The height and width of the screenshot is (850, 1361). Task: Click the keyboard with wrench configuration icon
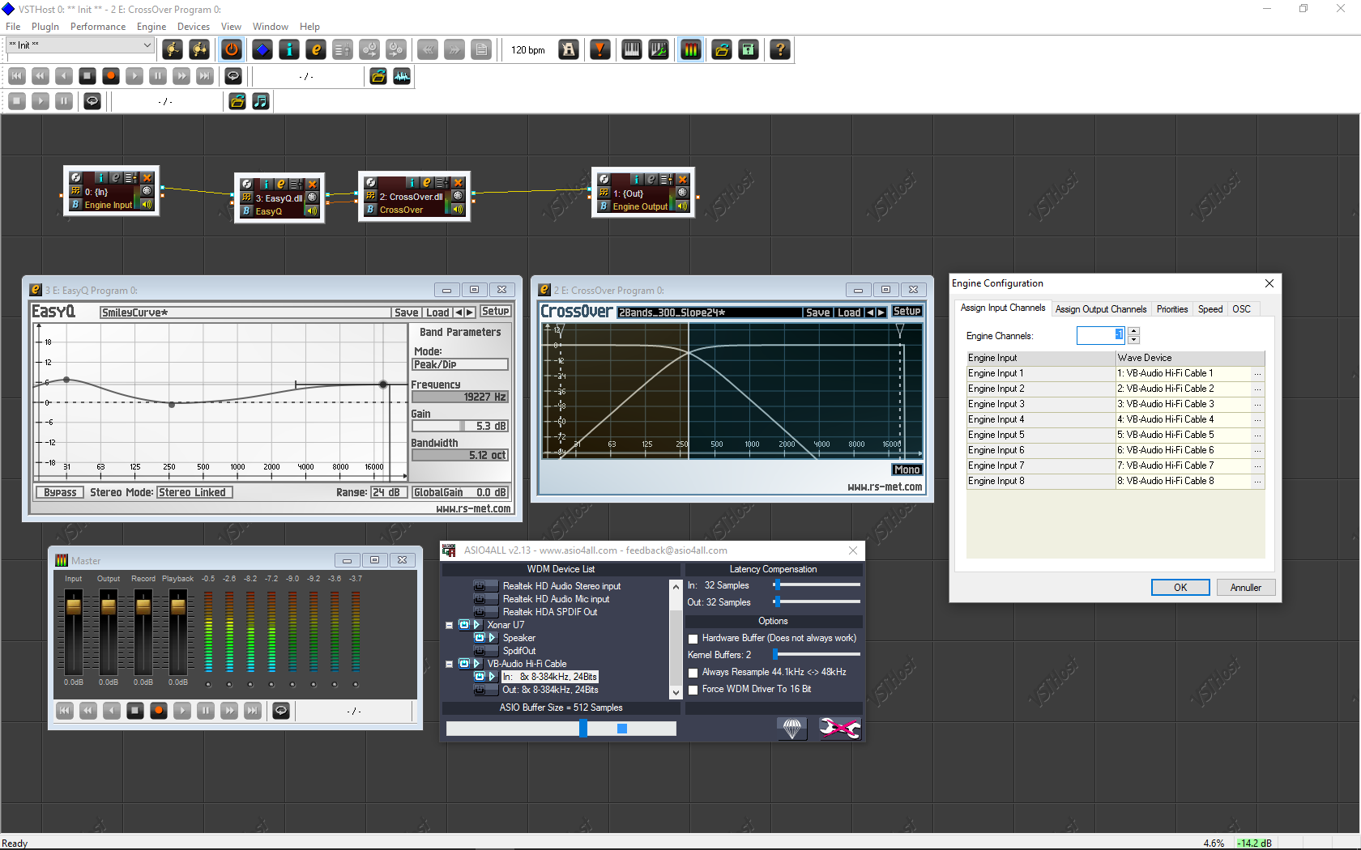click(659, 49)
